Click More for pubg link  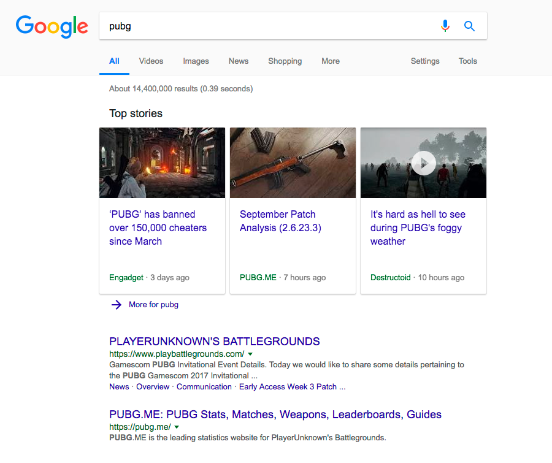pyautogui.click(x=153, y=305)
